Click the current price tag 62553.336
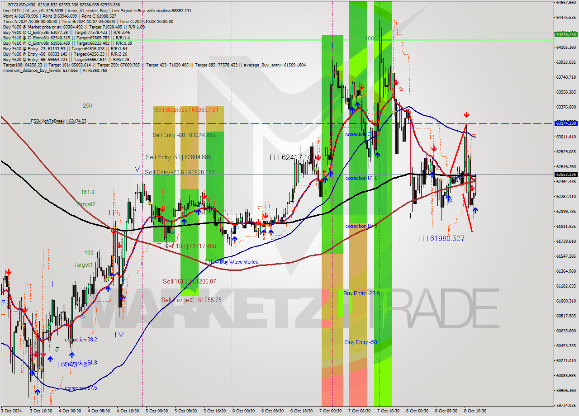The image size is (579, 416). click(566, 174)
